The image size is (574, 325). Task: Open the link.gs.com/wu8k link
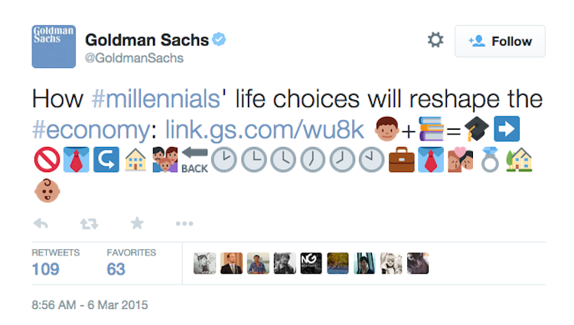(x=264, y=129)
